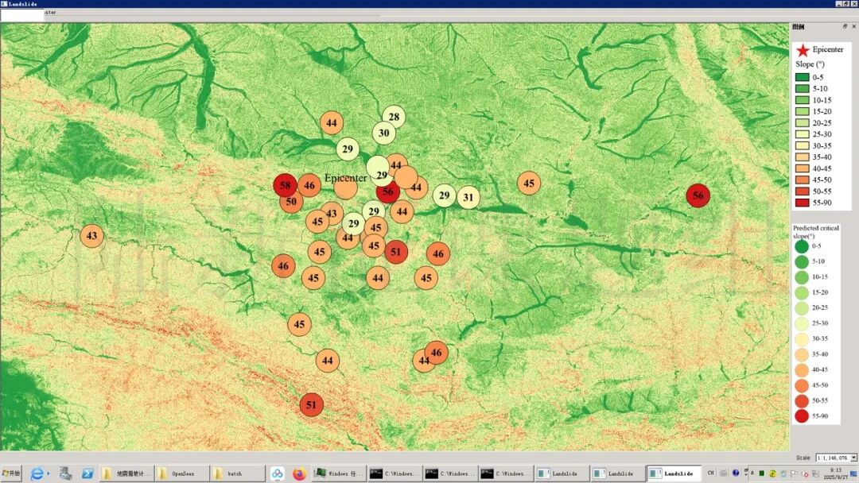Click the 55-90 slope red color swatch

click(803, 203)
